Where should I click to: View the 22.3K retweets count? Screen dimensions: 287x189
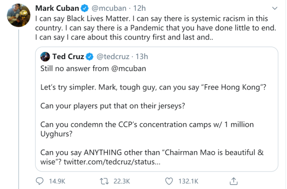pos(122,181)
